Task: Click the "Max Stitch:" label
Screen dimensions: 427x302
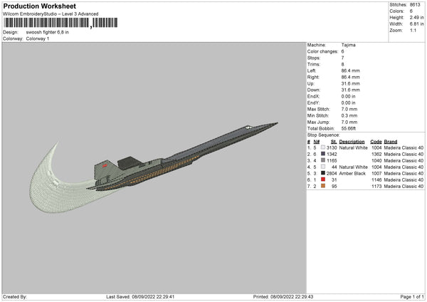Action: tap(318, 109)
